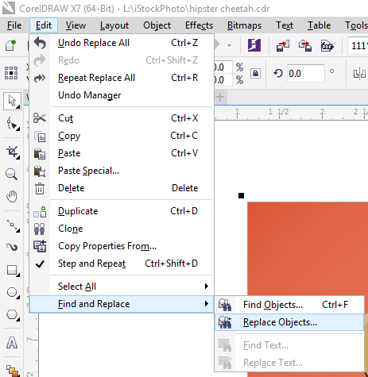Choose Cut from the Edit menu
Image resolution: width=368 pixels, height=377 pixels.
pos(122,118)
